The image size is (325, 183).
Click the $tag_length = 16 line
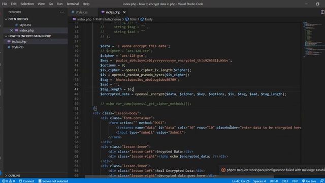pyautogui.click(x=117, y=89)
